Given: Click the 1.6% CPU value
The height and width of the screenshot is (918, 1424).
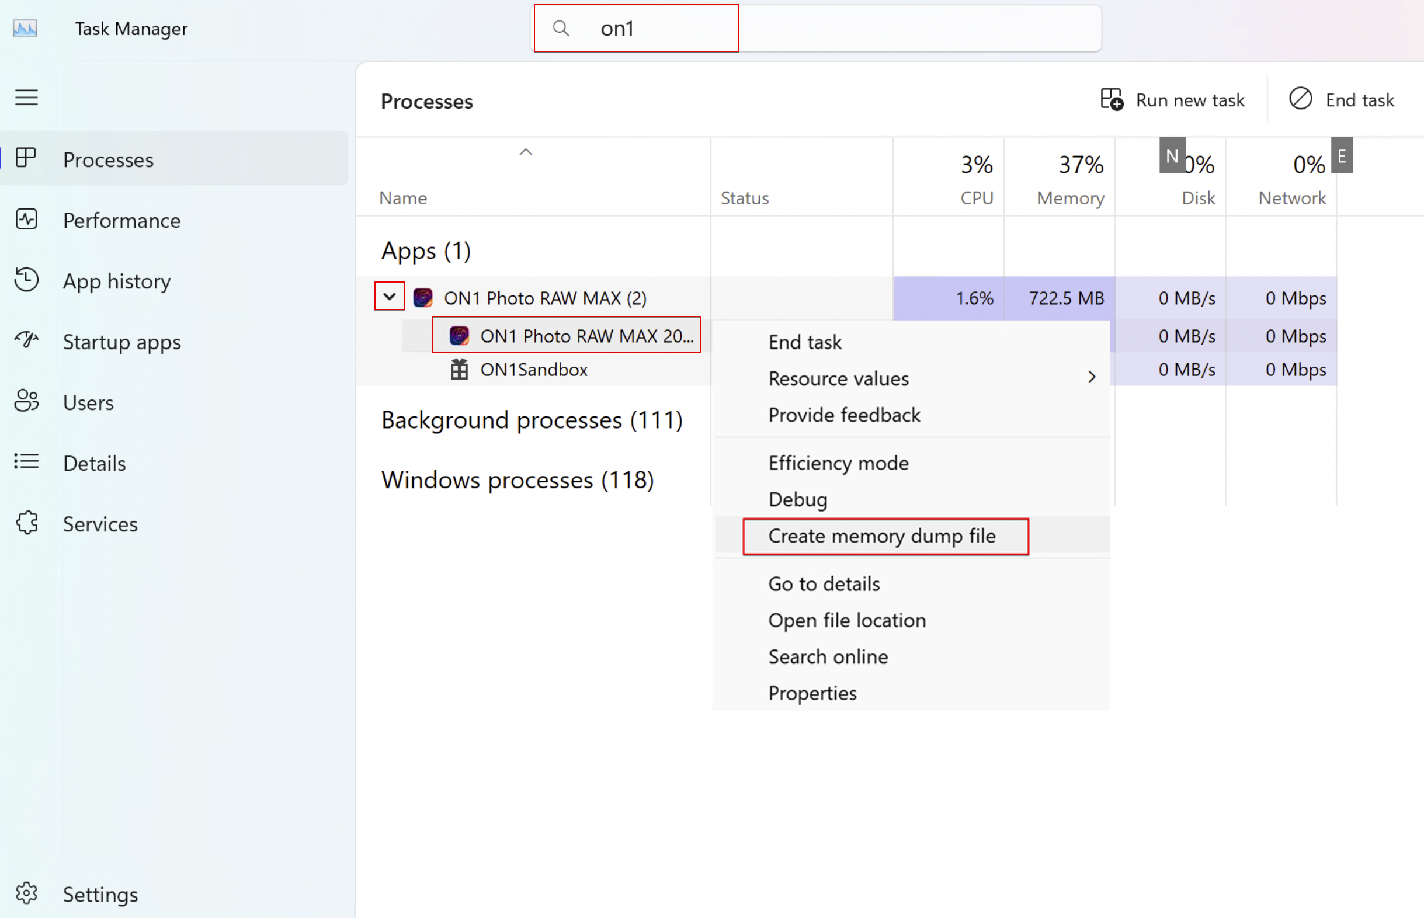Looking at the screenshot, I should click(975, 298).
